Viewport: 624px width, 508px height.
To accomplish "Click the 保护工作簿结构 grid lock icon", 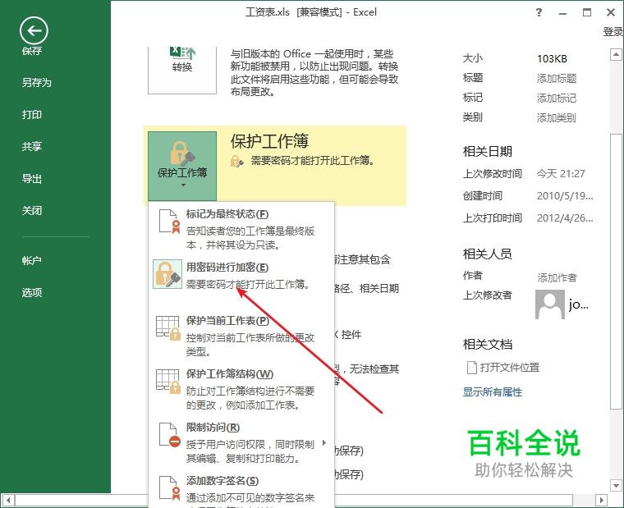I will pyautogui.click(x=168, y=382).
